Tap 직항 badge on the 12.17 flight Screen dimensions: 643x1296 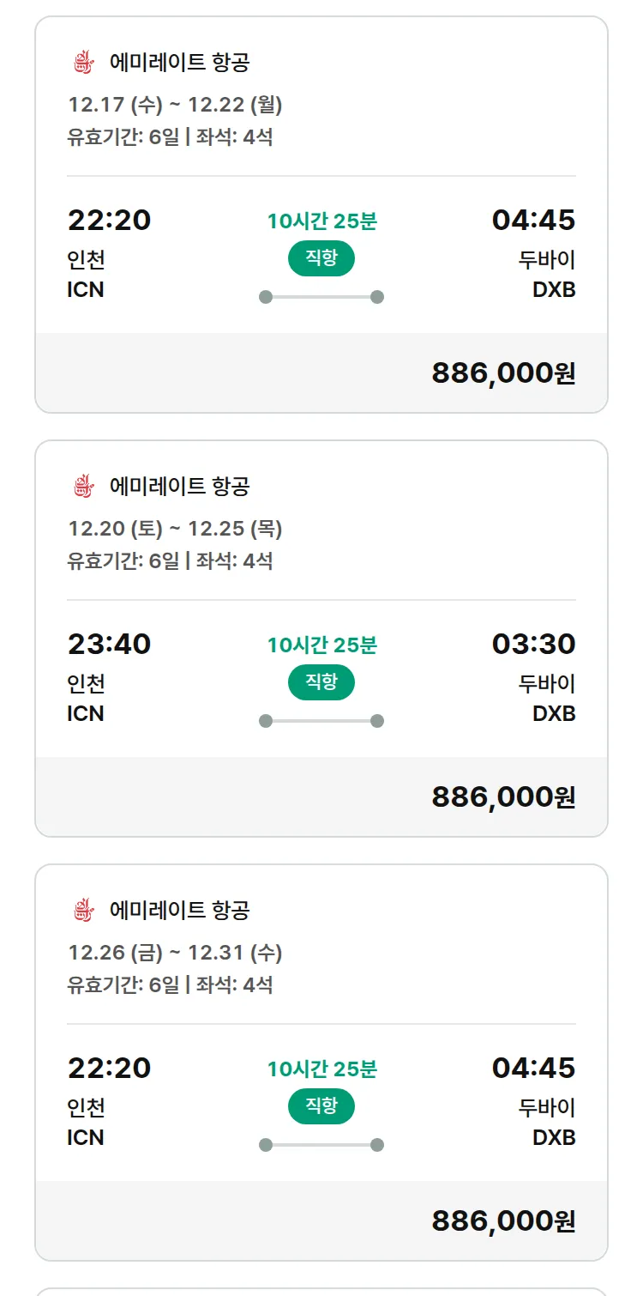321,258
